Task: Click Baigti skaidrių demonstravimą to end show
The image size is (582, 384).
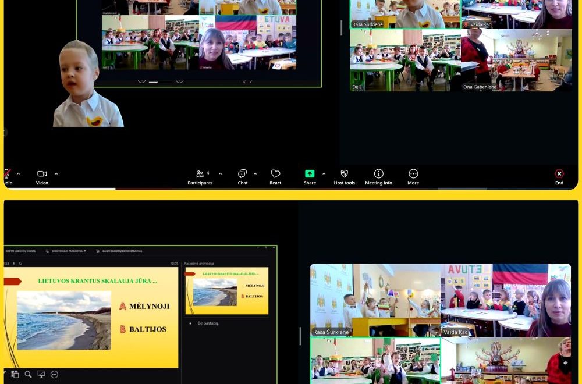Action: 119,251
